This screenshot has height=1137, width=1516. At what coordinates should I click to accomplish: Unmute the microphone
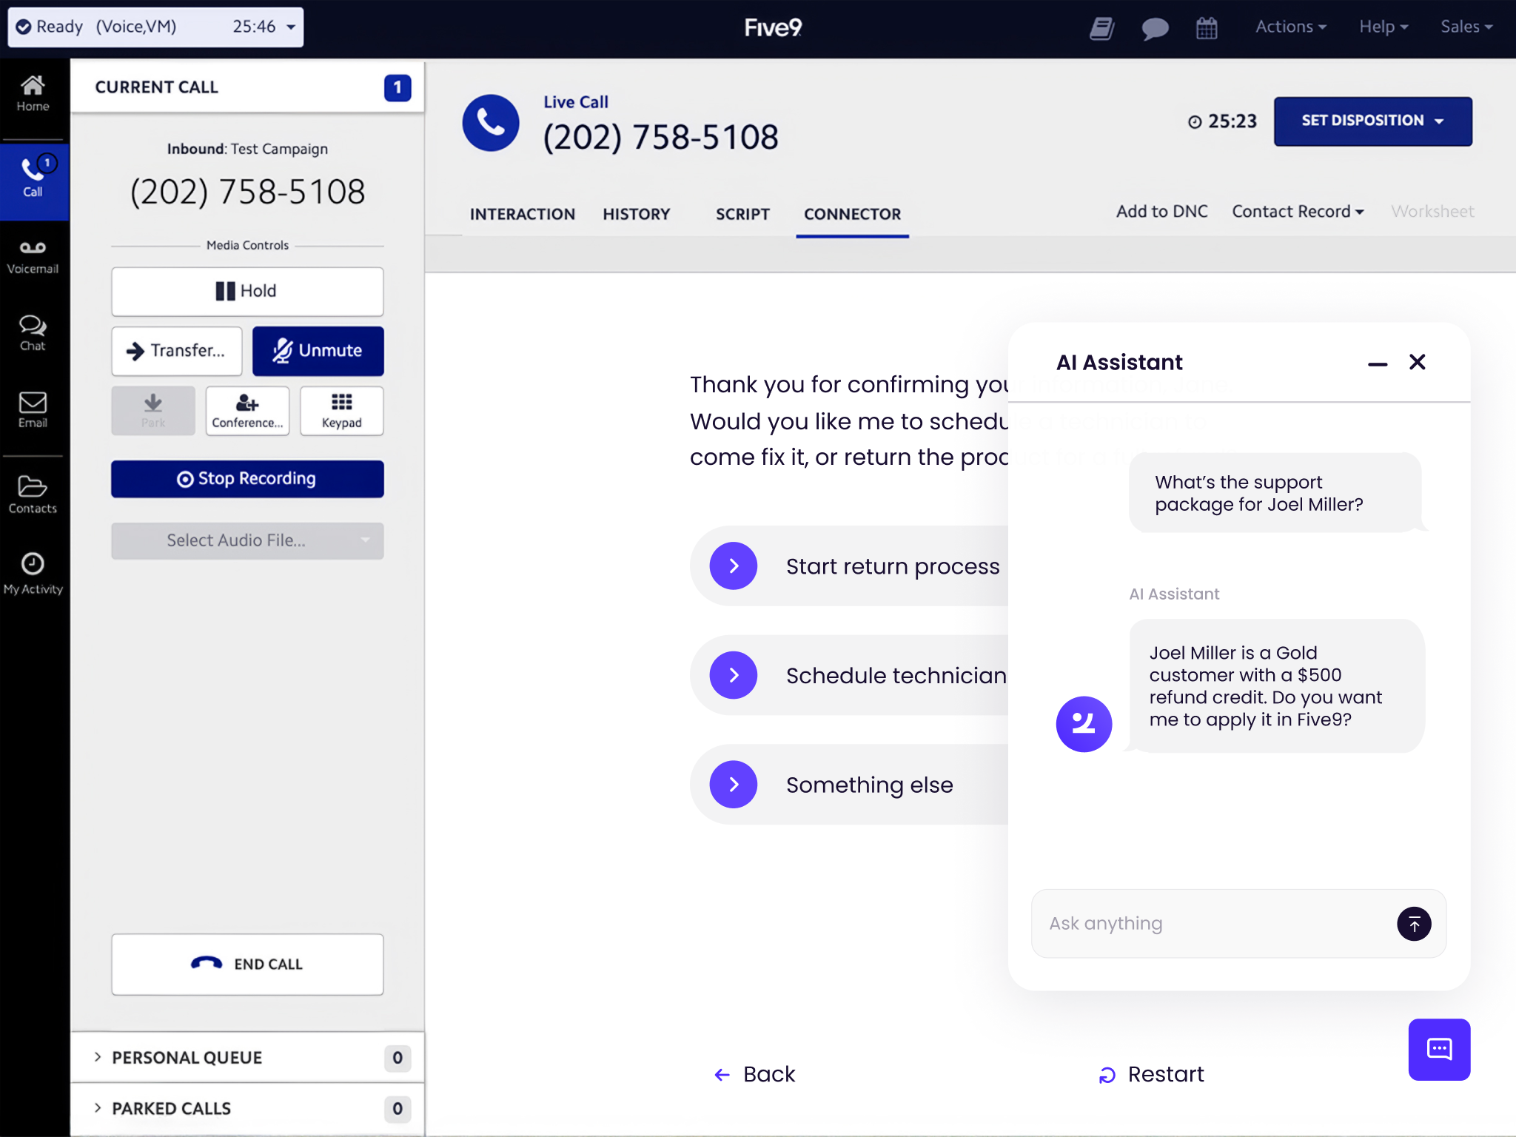[x=318, y=351]
